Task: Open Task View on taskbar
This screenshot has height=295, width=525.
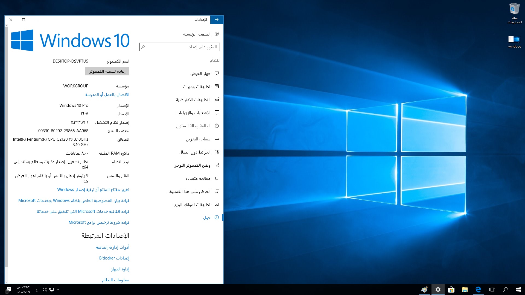Action: (x=492, y=290)
